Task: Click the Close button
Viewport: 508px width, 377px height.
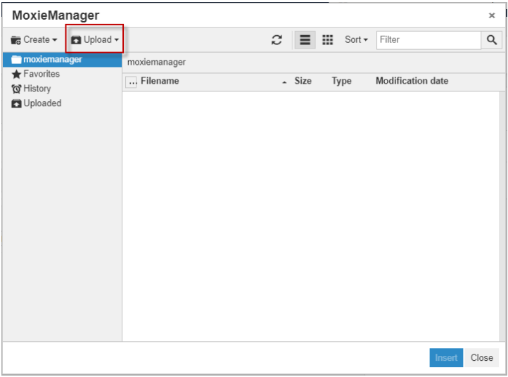Action: (482, 357)
